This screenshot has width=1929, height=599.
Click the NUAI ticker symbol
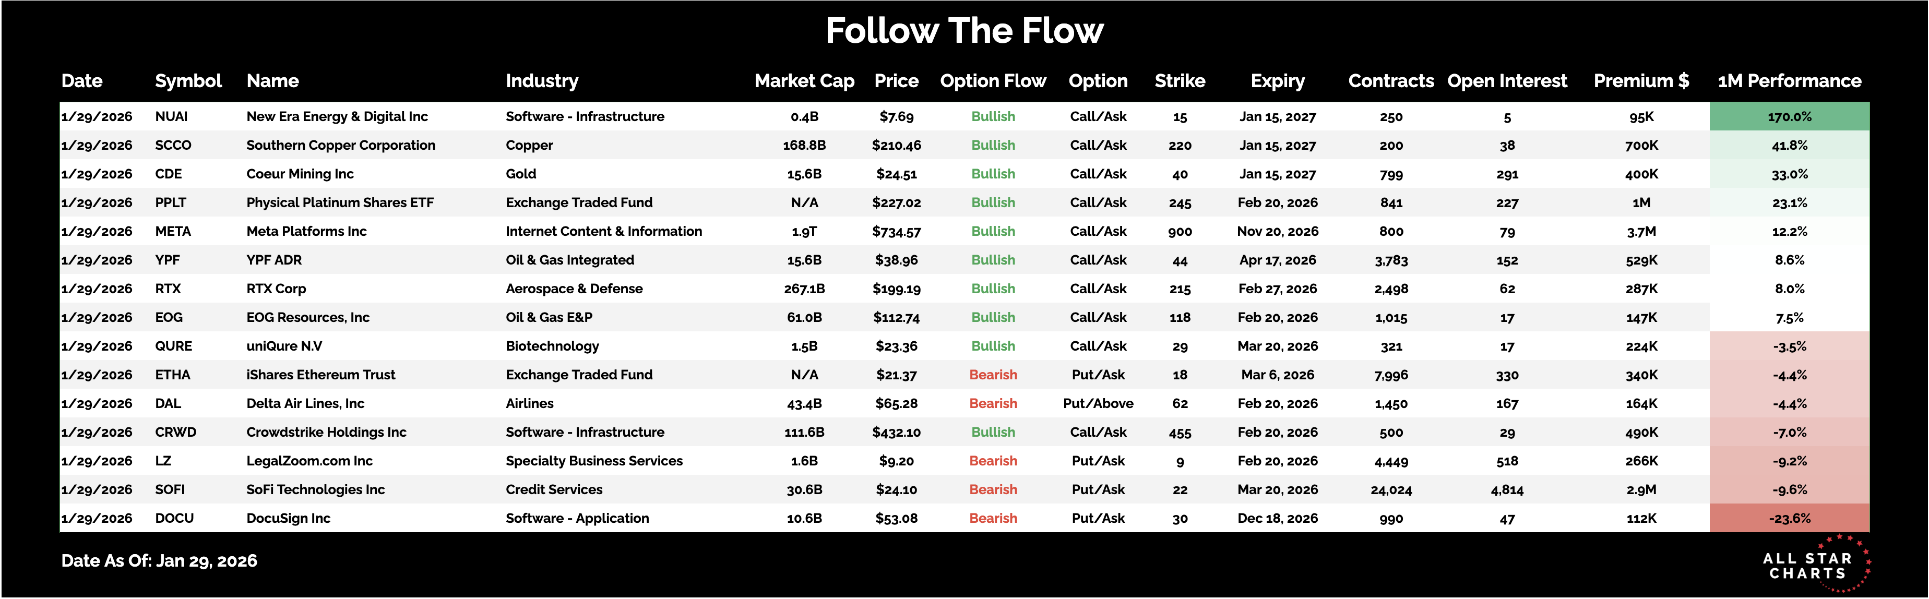pyautogui.click(x=172, y=117)
